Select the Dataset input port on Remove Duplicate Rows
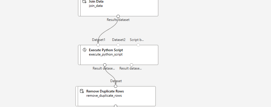Screen dimensions: 271x107 pos(116,86)
